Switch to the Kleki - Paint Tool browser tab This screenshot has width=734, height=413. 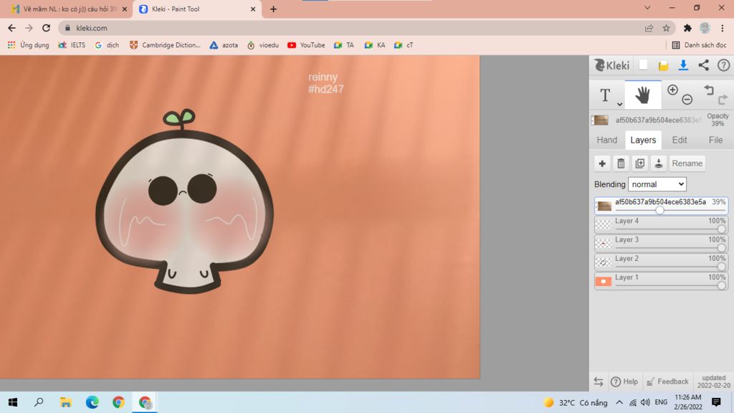tap(198, 9)
